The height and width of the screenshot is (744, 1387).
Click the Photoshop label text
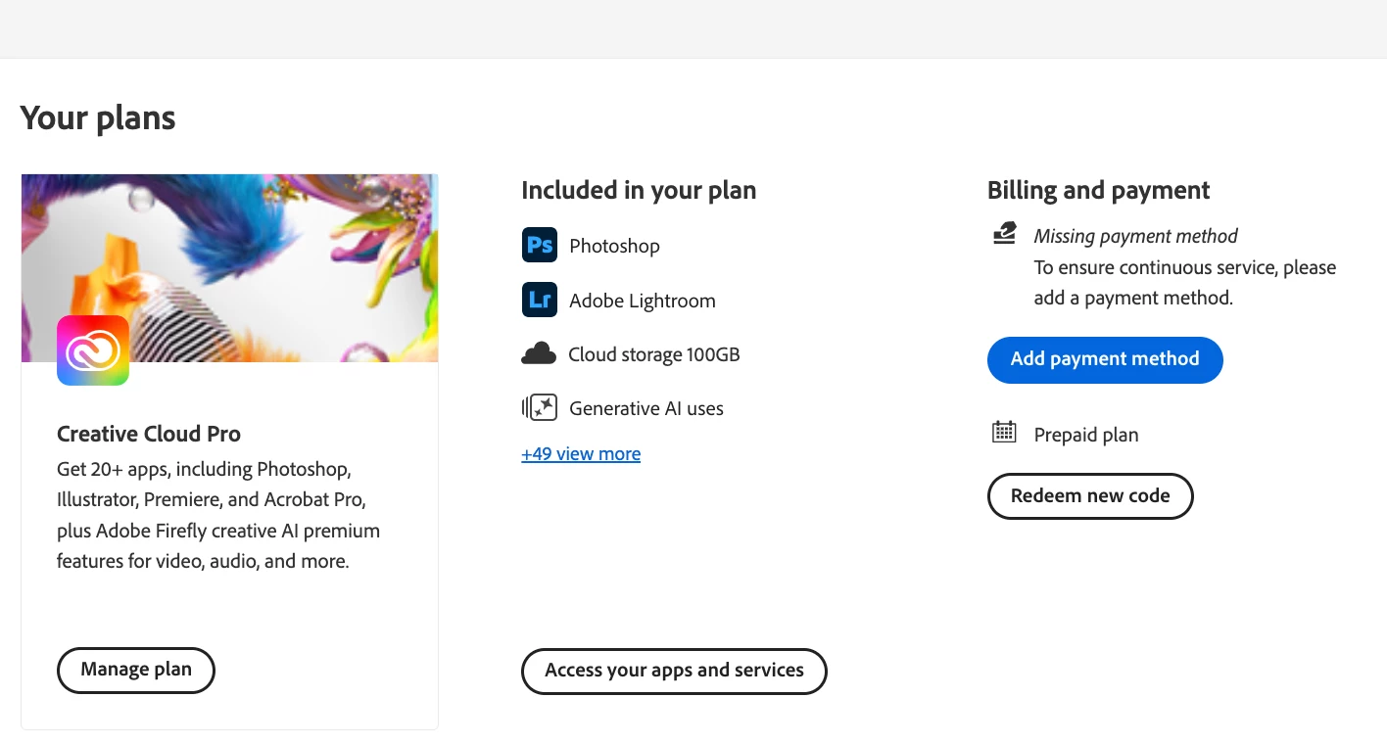point(614,246)
